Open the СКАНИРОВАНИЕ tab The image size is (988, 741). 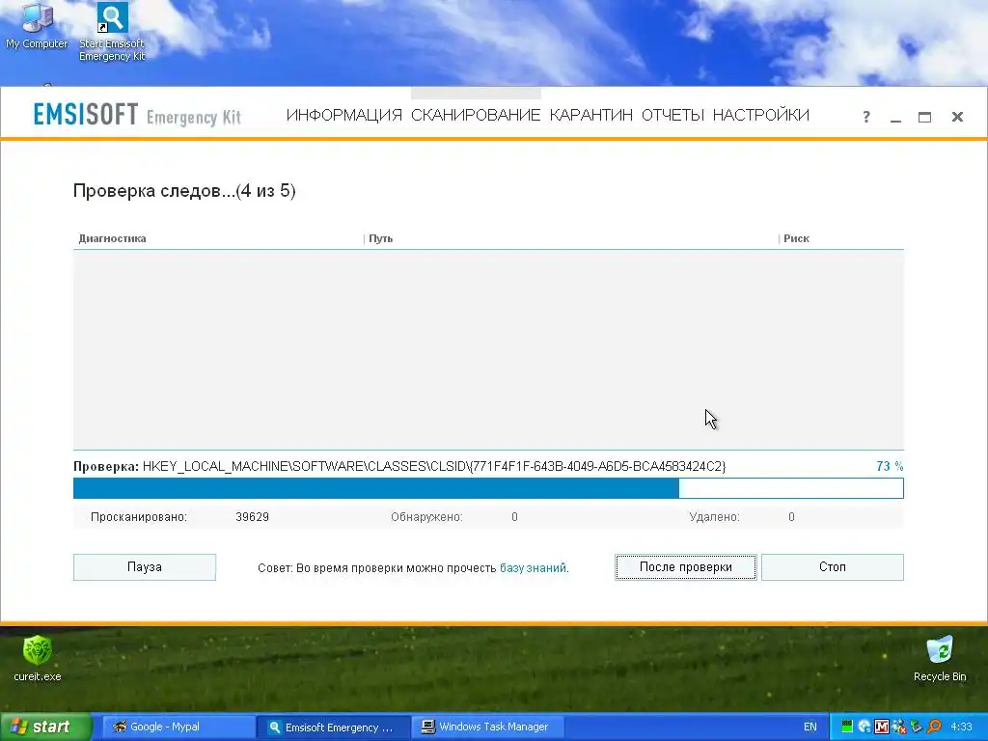[x=476, y=116]
